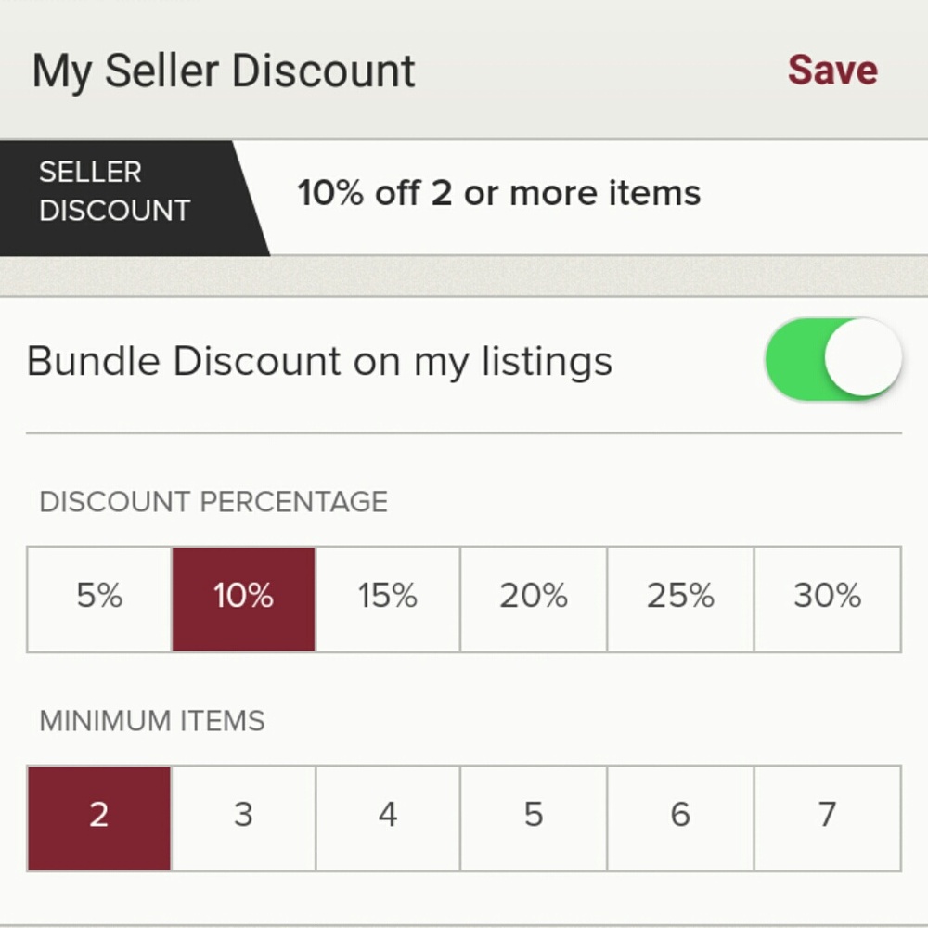Choose the 30% discount option
This screenshot has height=928, width=928.
[828, 599]
